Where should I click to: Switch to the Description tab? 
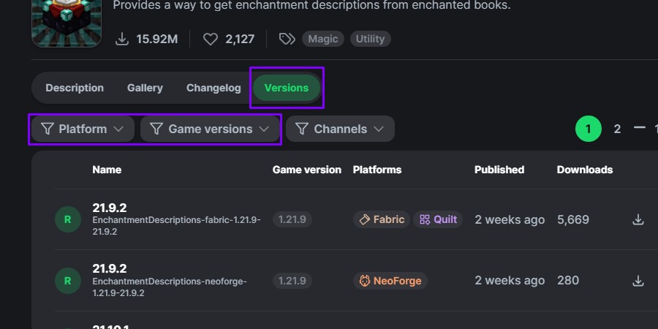tap(75, 88)
